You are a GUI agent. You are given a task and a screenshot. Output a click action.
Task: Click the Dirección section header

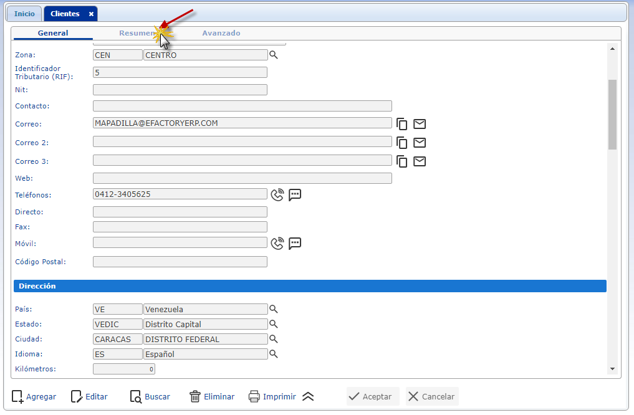pos(310,286)
